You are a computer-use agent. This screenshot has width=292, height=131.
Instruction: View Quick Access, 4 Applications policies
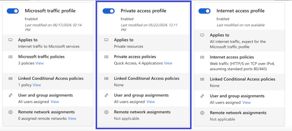pyautogui.click(x=168, y=63)
